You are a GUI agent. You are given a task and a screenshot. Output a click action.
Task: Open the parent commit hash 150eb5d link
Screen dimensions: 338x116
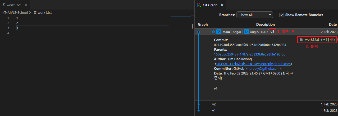(x=250, y=54)
